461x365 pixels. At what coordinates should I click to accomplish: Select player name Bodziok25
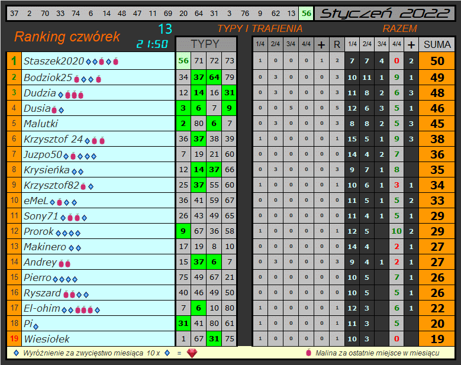47,77
